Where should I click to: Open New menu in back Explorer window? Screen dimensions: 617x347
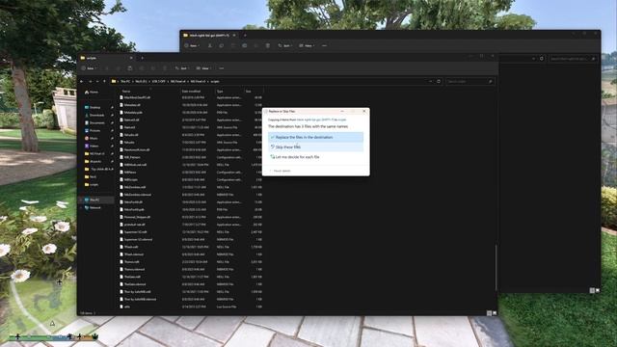click(x=192, y=45)
